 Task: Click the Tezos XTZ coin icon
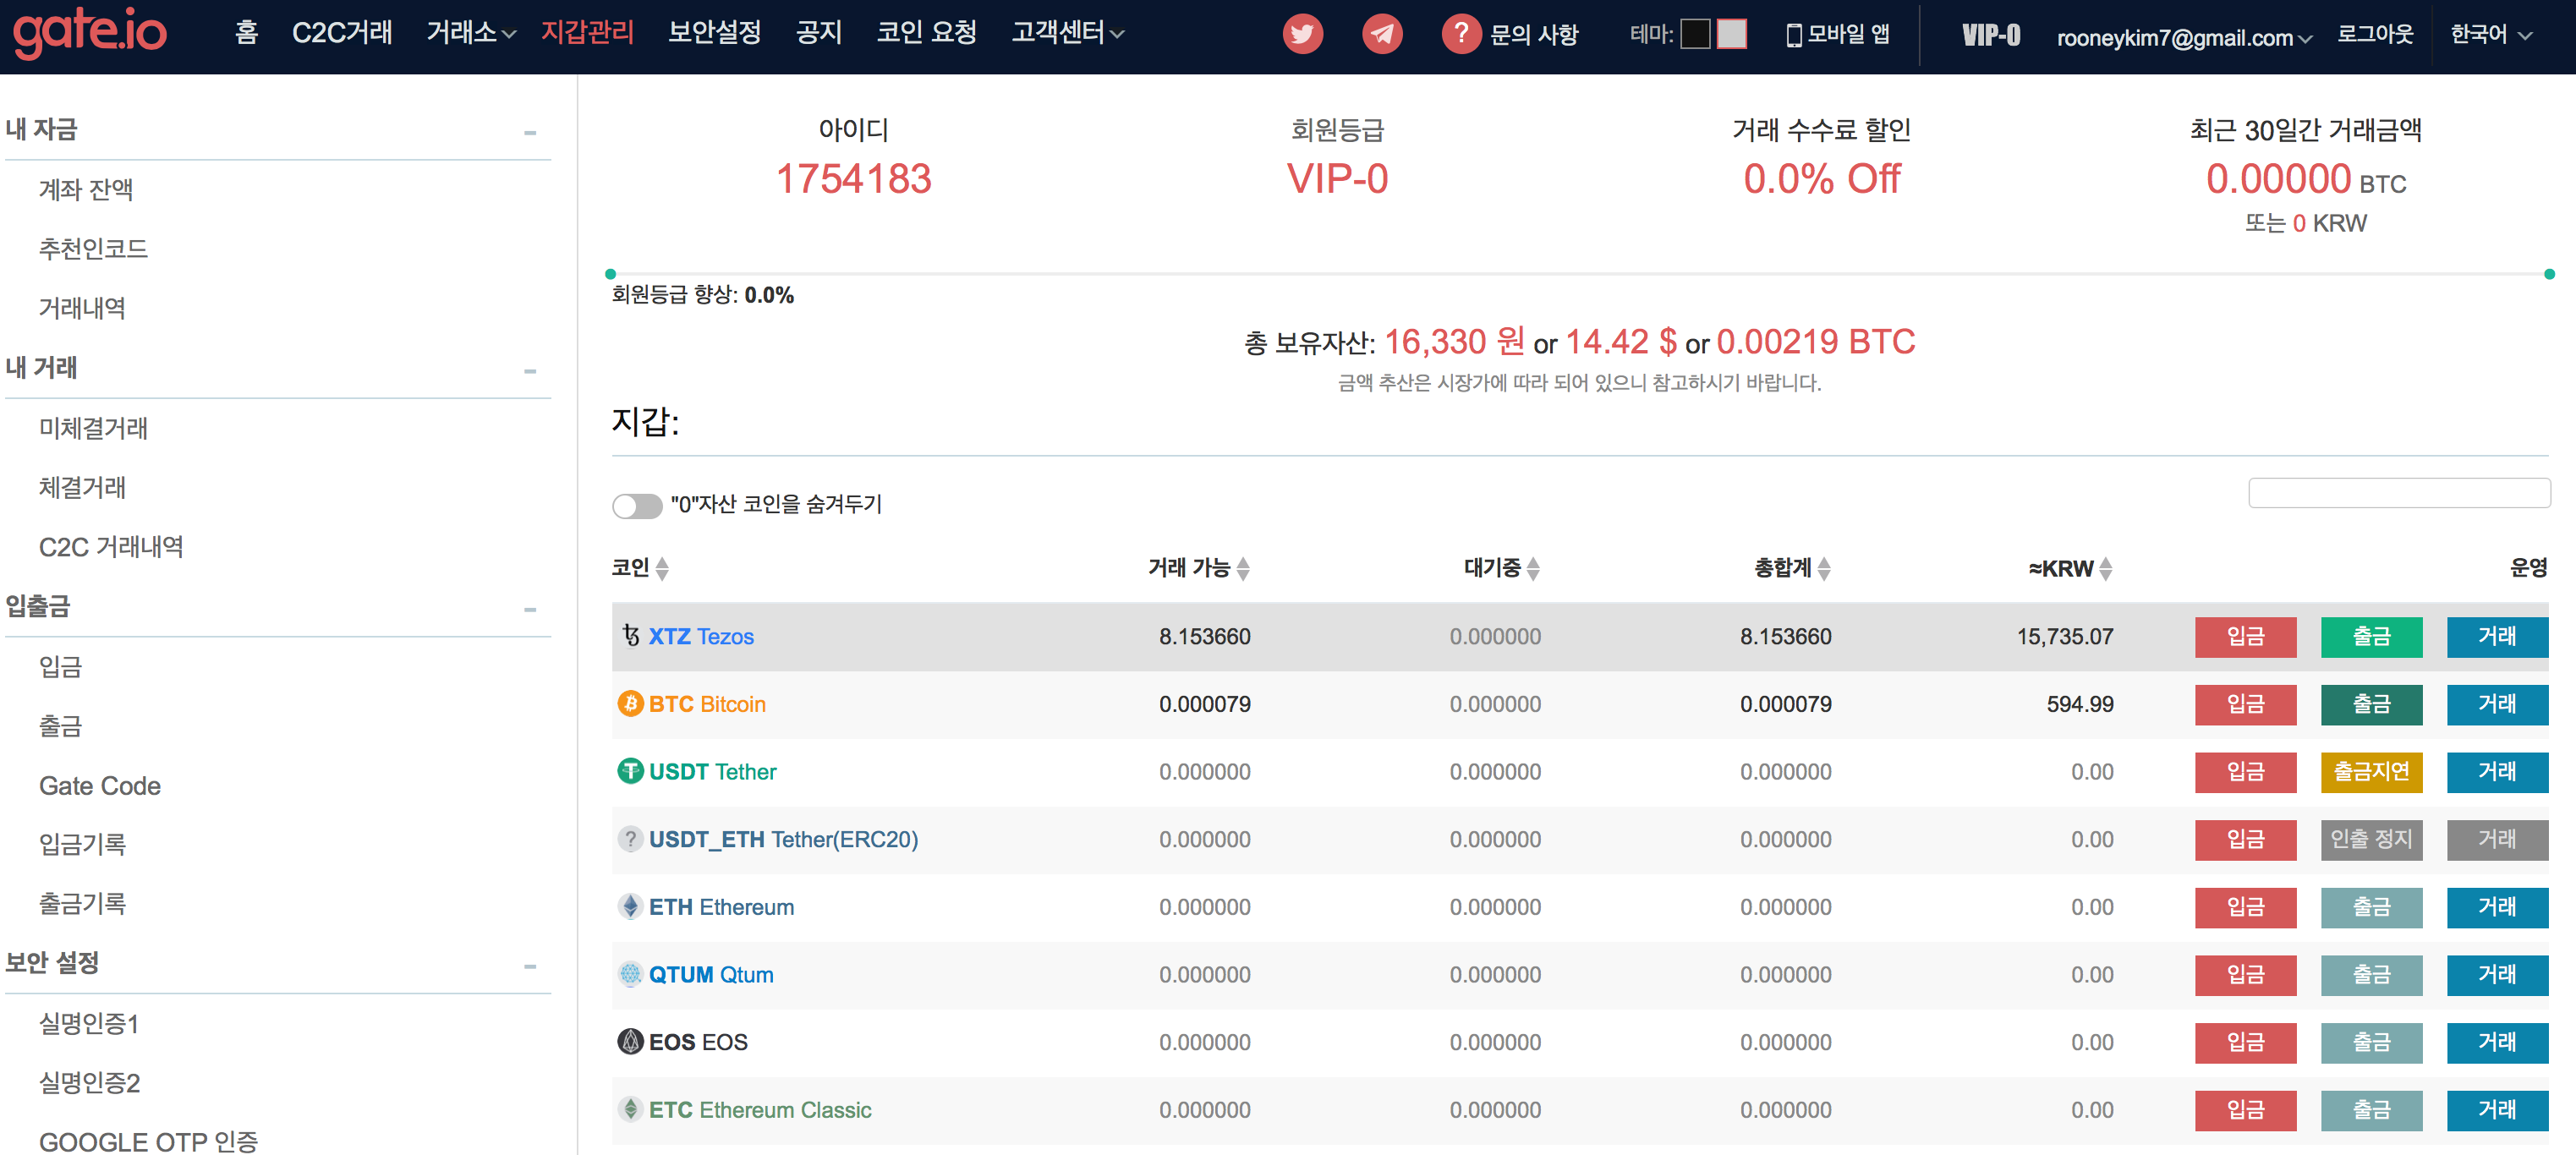[630, 636]
